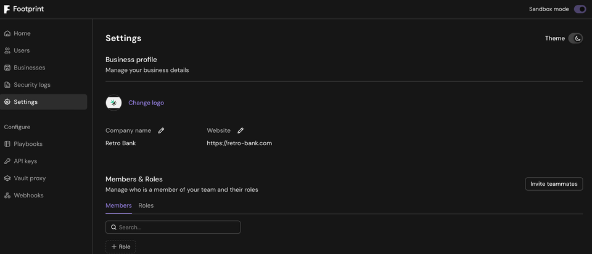Click the Retro Bank logo thumbnail
Screen dimensions: 592x254
click(113, 103)
